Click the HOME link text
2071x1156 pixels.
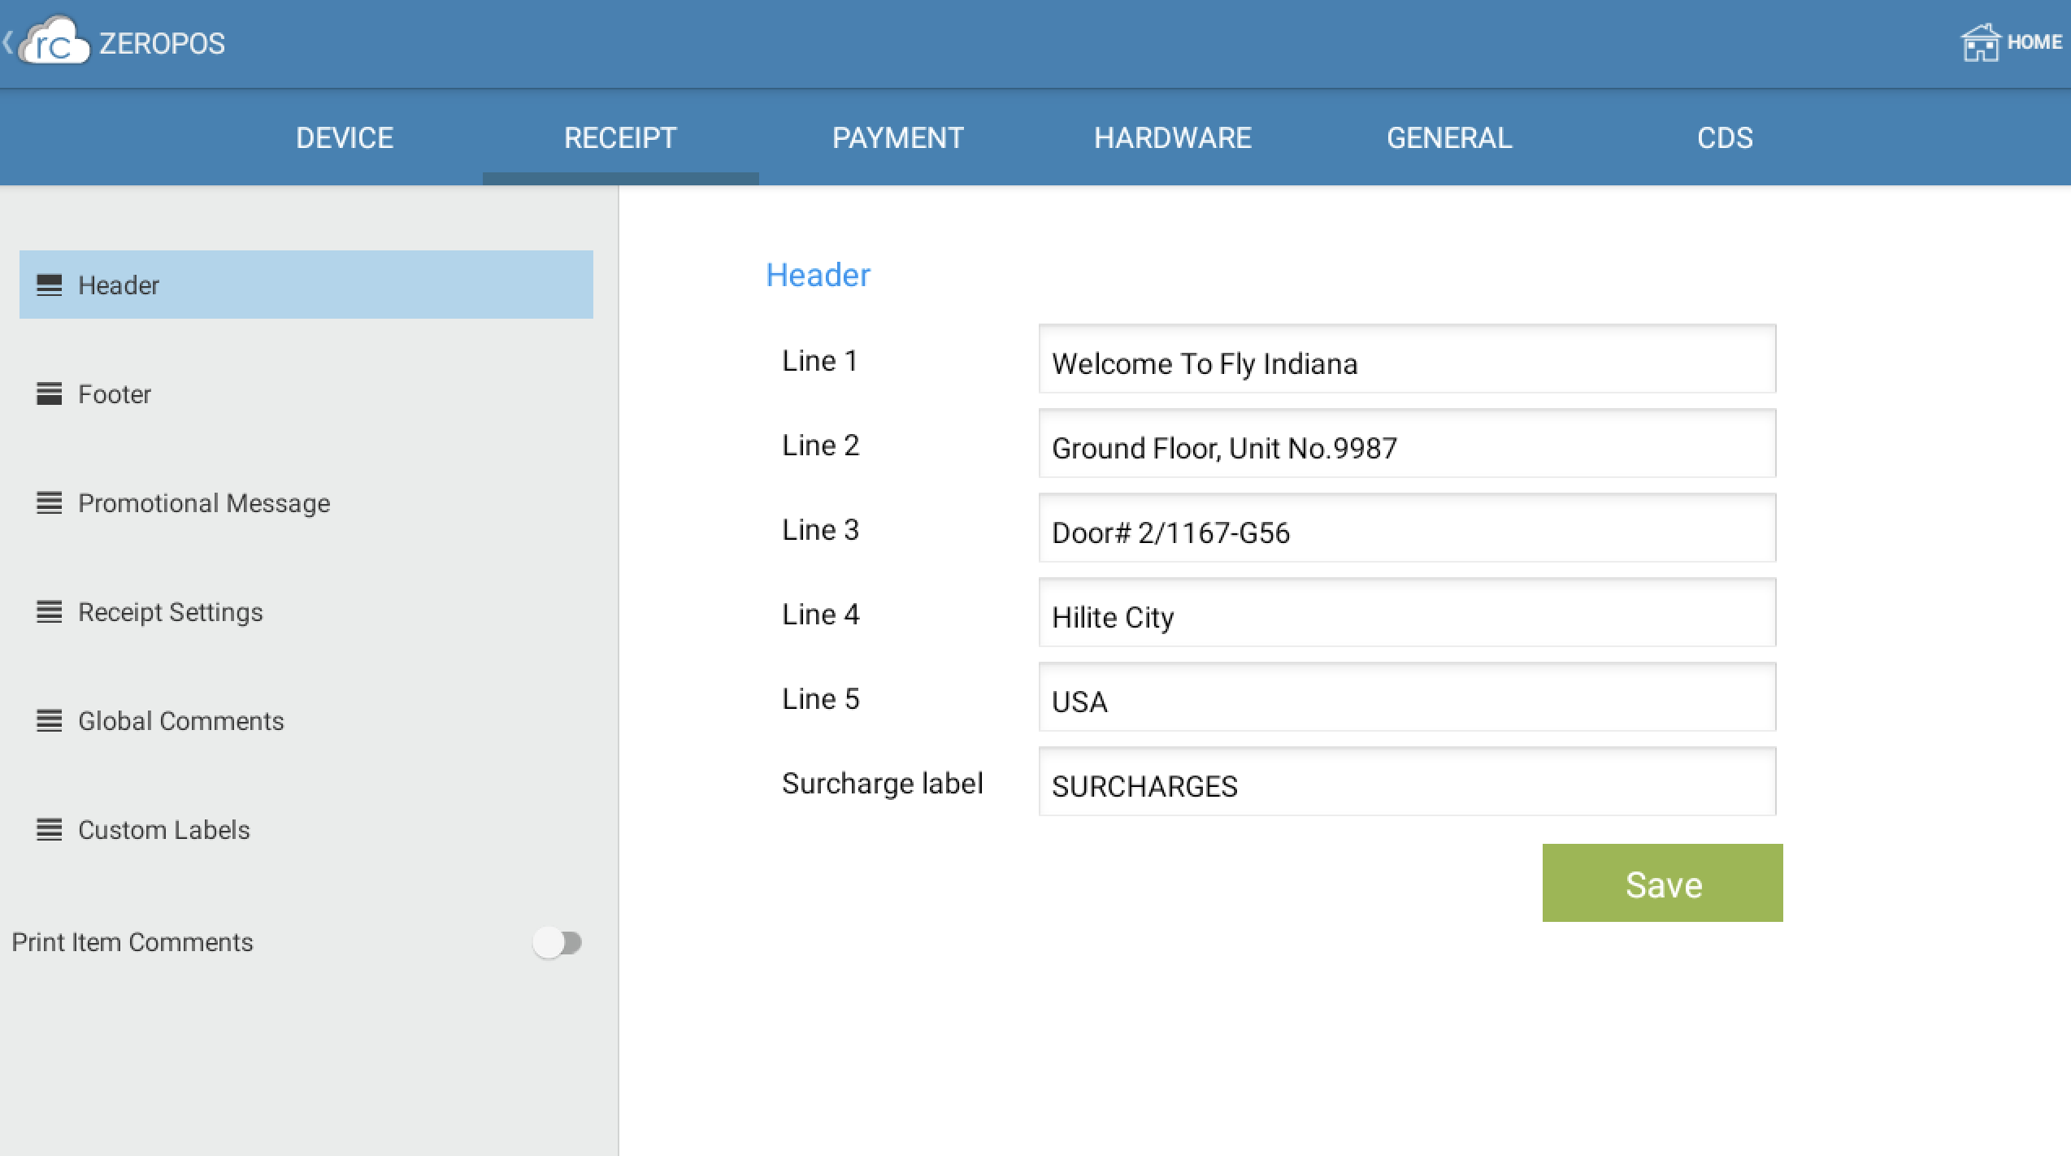pos(2034,42)
